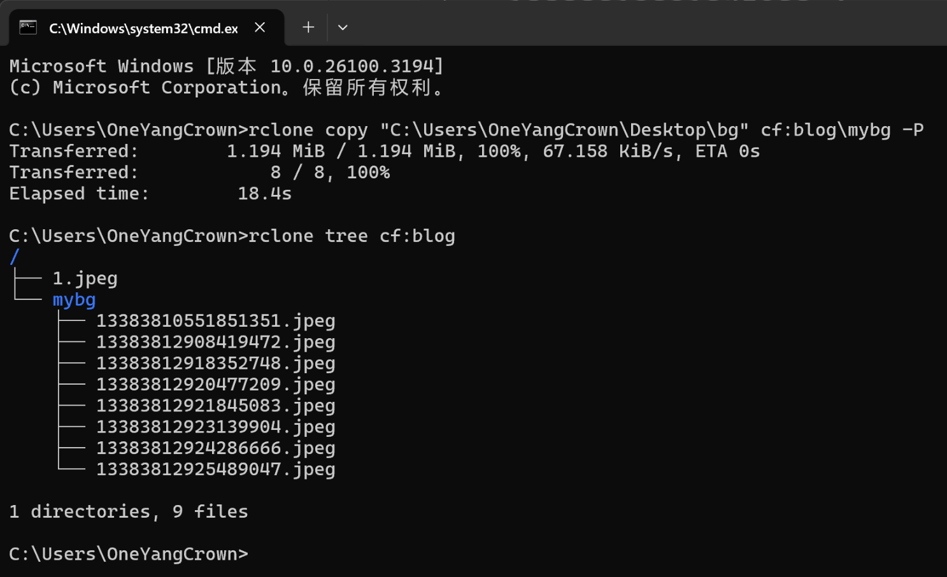The width and height of the screenshot is (947, 577).
Task: Click file 13383812908419472.jpeg
Action: pos(215,342)
